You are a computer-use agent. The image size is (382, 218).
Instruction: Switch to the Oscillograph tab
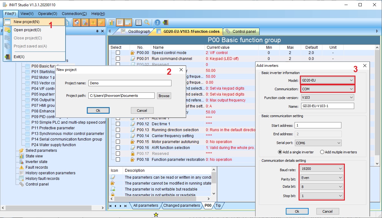point(136,31)
